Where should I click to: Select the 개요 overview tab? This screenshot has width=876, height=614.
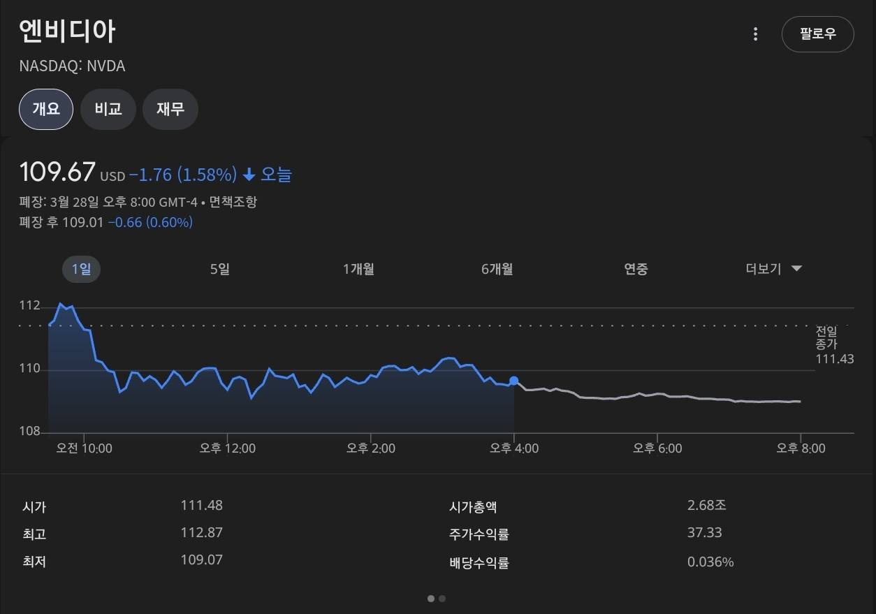[x=46, y=109]
